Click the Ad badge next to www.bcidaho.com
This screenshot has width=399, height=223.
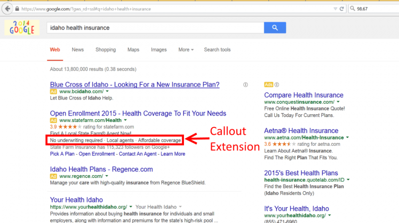[53, 91]
